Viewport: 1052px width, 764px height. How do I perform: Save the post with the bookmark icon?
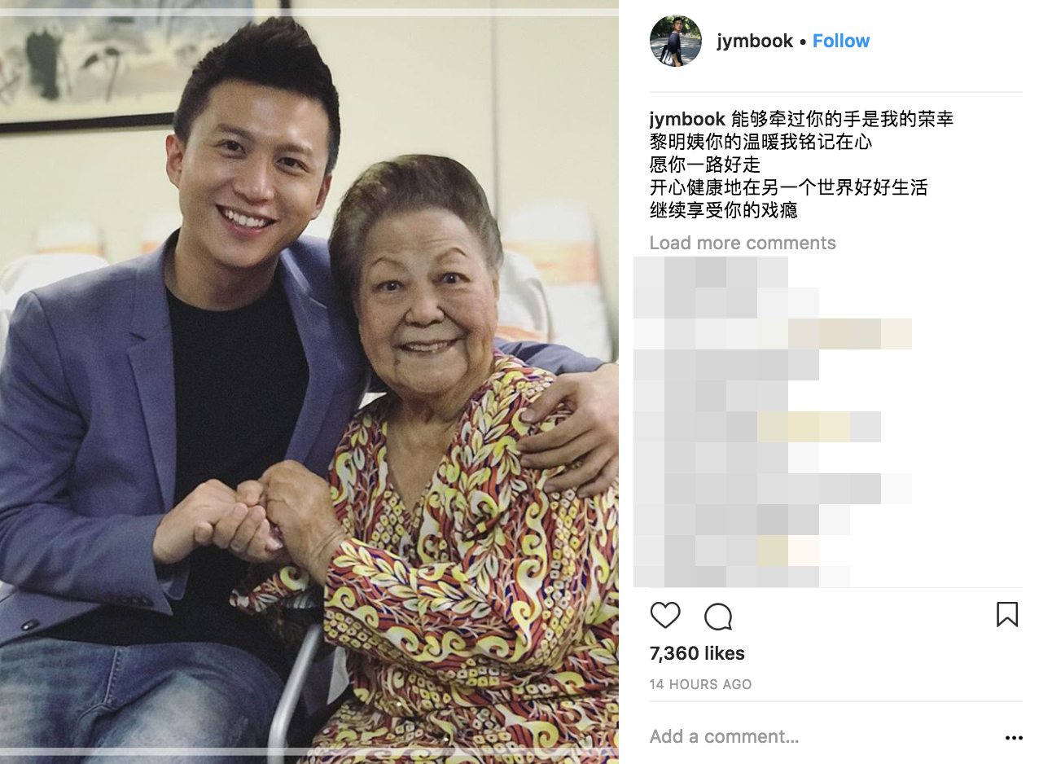(x=1007, y=614)
